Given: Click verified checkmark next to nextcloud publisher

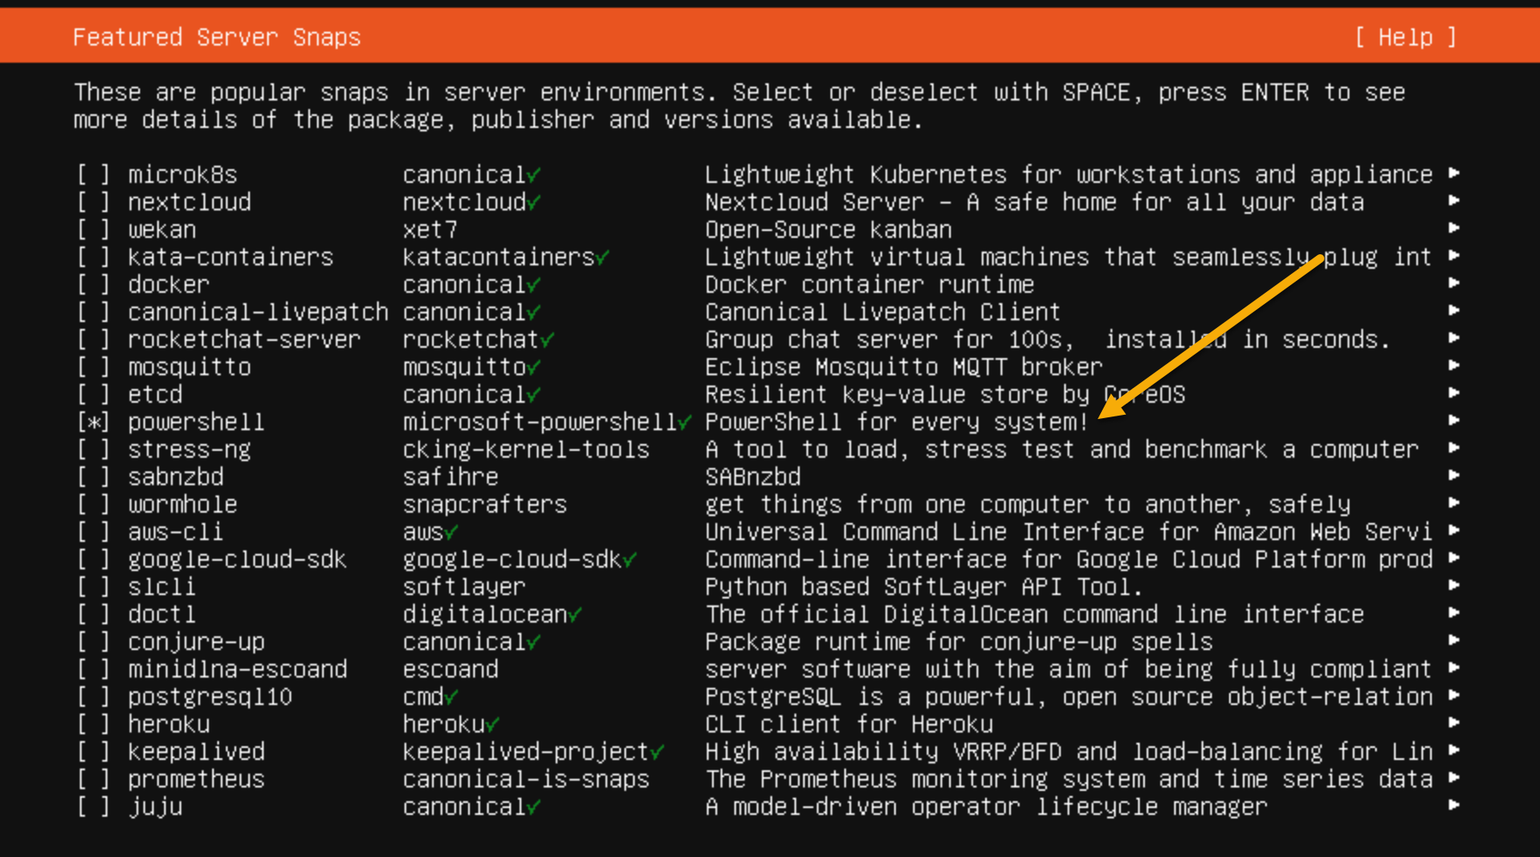Looking at the screenshot, I should click(x=533, y=204).
